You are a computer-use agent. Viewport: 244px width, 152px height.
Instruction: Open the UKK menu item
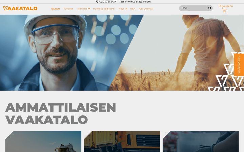tap(133, 9)
